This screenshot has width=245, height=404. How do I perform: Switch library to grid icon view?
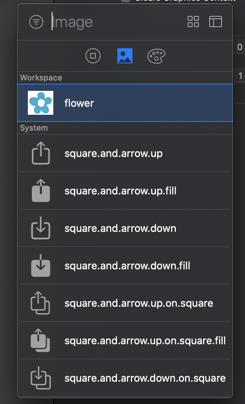point(193,22)
